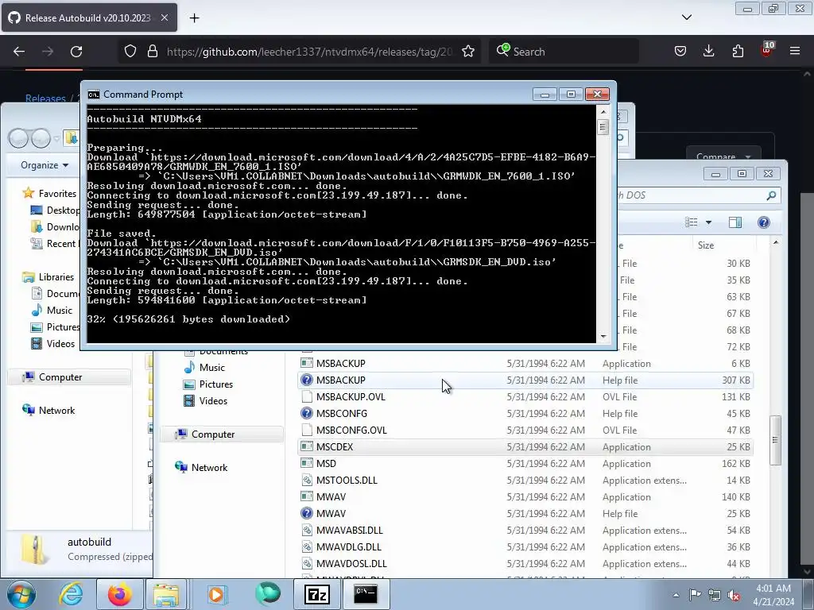
Task: Open Explorer view options dropdown arrow
Action: click(x=708, y=222)
